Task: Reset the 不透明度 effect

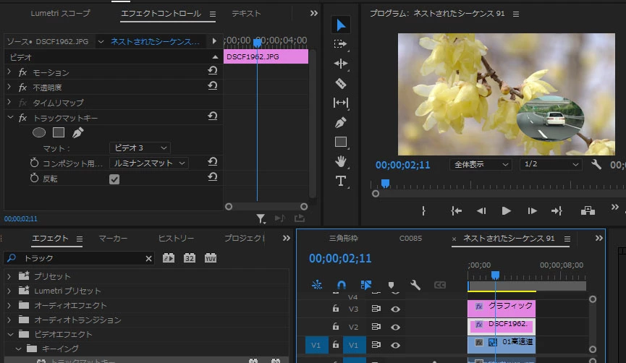Action: [212, 86]
